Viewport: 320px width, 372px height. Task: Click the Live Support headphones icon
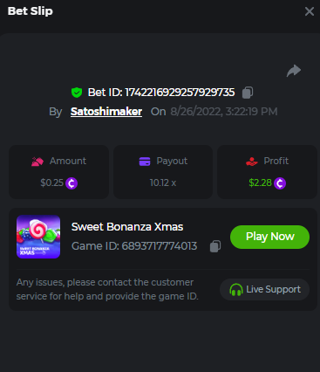tap(236, 290)
